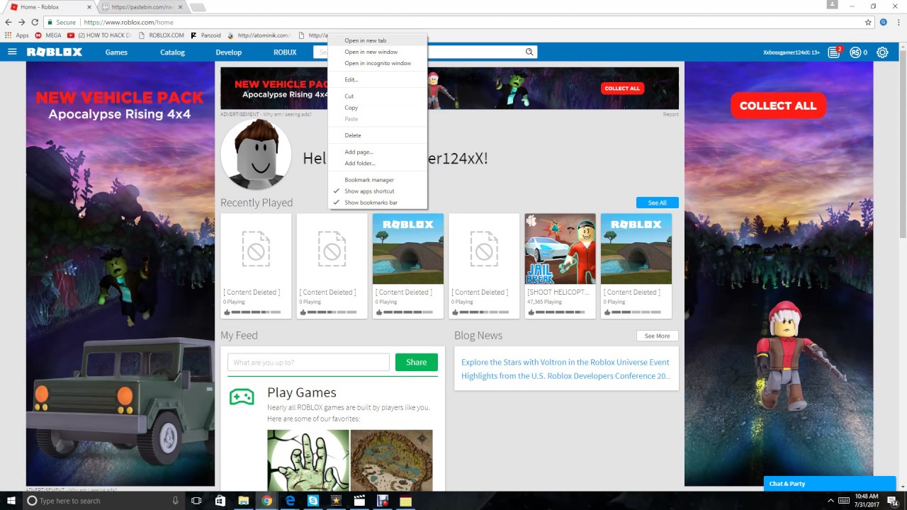Click the Play Games controller icon

pyautogui.click(x=242, y=397)
